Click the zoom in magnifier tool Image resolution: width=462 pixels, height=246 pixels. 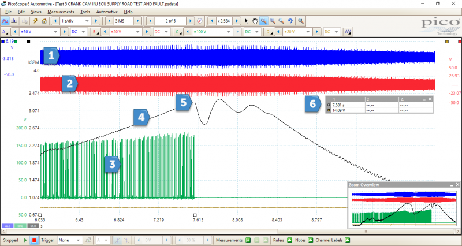coord(272,21)
